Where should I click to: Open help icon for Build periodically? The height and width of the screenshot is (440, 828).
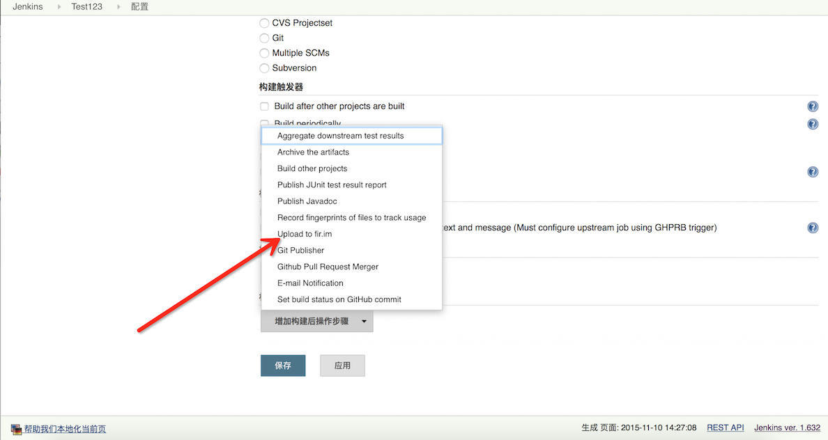pos(813,124)
